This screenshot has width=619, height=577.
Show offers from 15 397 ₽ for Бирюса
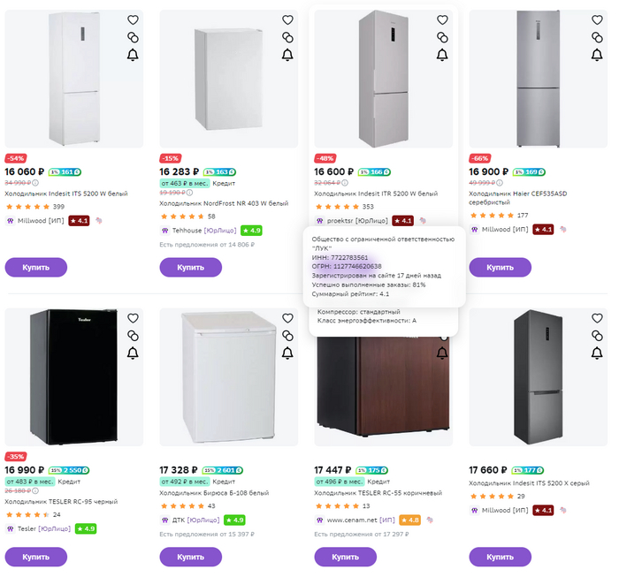(206, 534)
